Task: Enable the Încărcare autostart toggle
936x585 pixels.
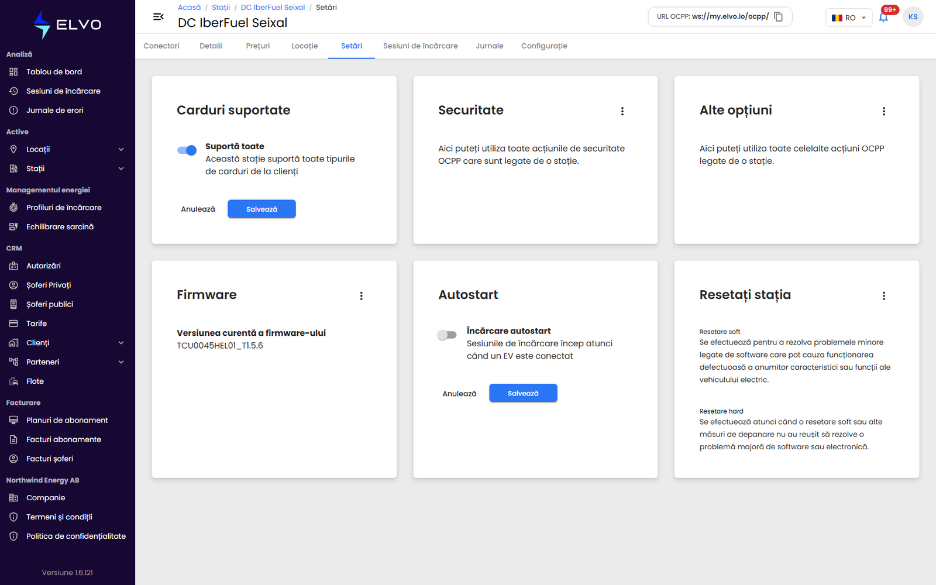Action: click(x=447, y=335)
